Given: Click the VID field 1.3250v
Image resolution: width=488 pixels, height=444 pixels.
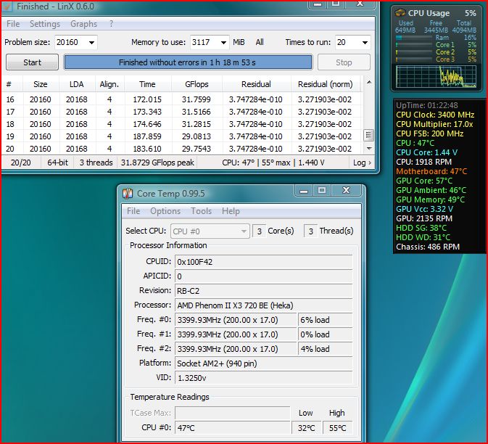Looking at the screenshot, I should click(264, 378).
